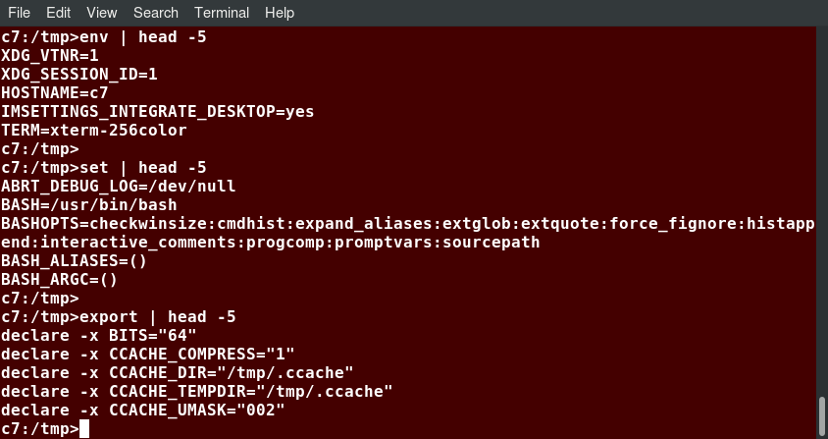The width and height of the screenshot is (828, 439).
Task: Open the File menu
Action: [x=19, y=13]
